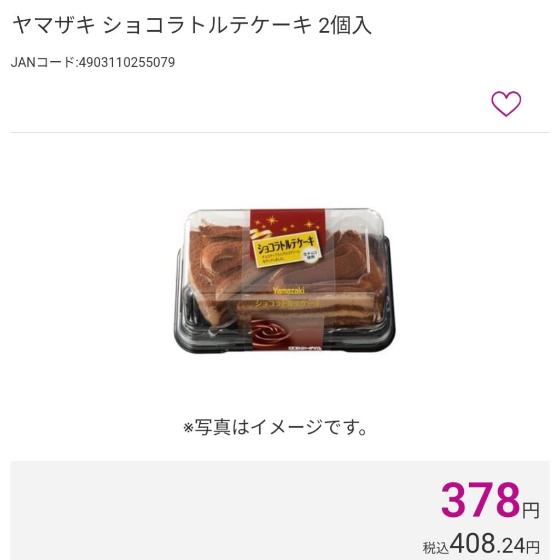Click the 税込 label
This screenshot has width=560, height=560.
pos(436,547)
